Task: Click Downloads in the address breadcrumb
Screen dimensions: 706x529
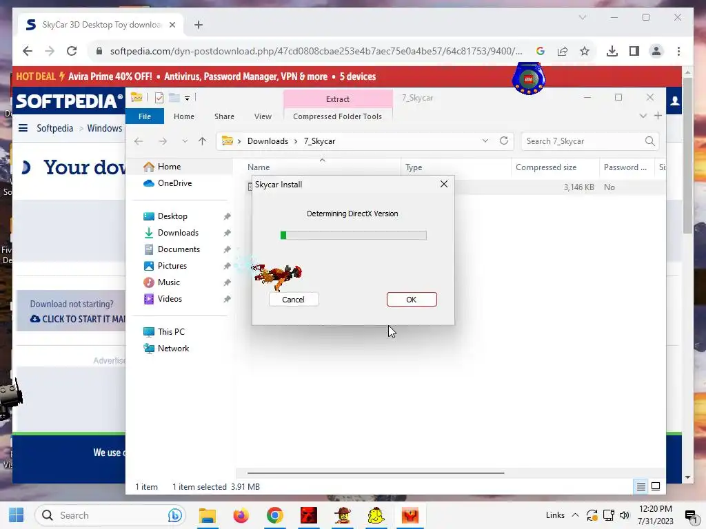Action: tap(268, 141)
